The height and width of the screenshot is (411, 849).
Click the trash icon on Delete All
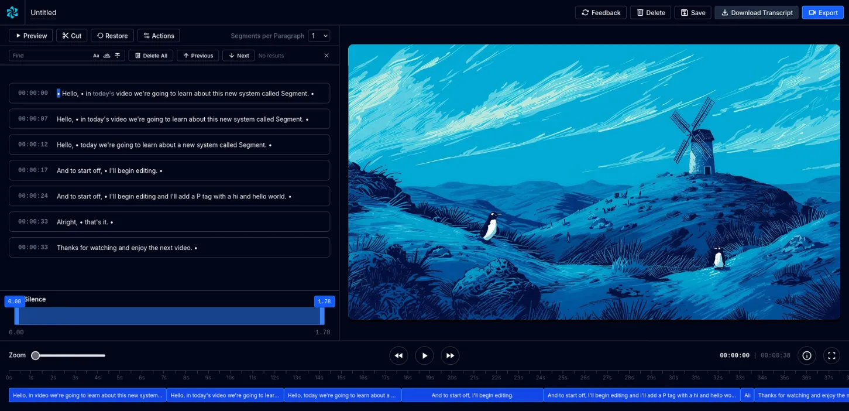[x=138, y=55]
